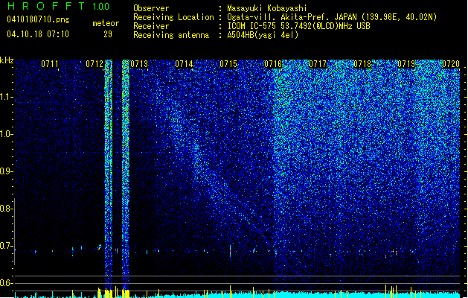Screen dimensions: 468x298
Task: Click the Observer label
Action: tap(151, 8)
